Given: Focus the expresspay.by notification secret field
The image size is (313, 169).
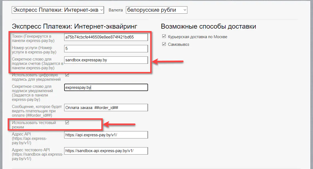Looking at the screenshot, I should tap(106, 87).
